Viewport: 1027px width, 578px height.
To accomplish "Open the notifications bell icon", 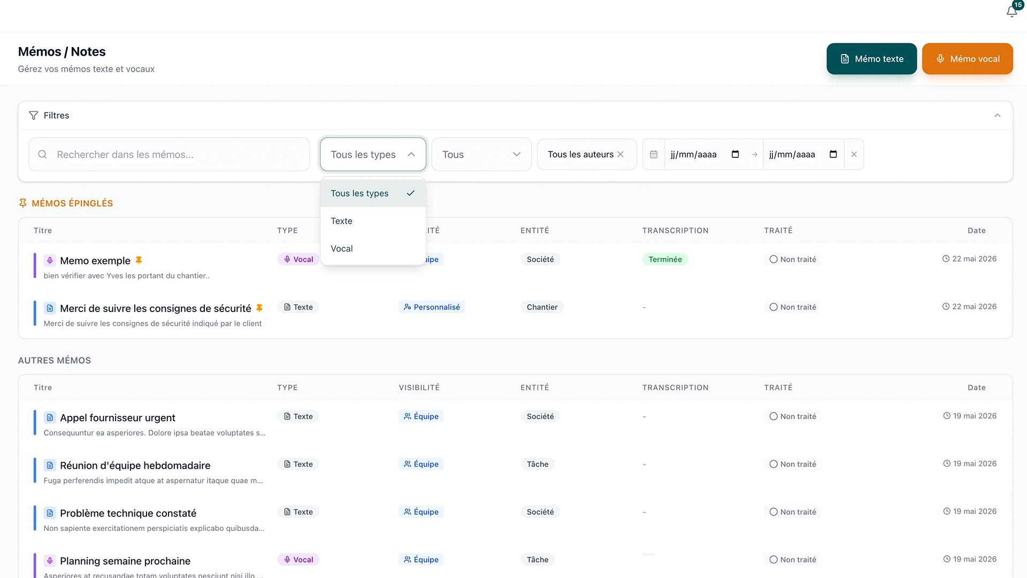I will coord(1011,11).
